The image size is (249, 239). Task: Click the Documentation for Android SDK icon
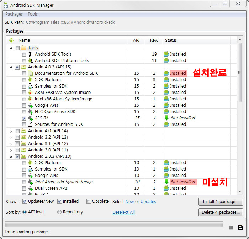pos(30,73)
